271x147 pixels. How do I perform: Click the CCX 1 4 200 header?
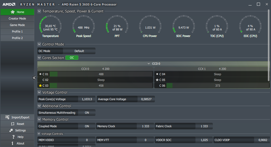(212, 69)
